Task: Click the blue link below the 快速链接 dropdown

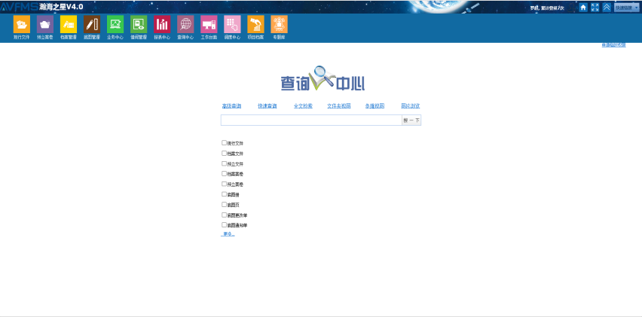Action: (613, 45)
